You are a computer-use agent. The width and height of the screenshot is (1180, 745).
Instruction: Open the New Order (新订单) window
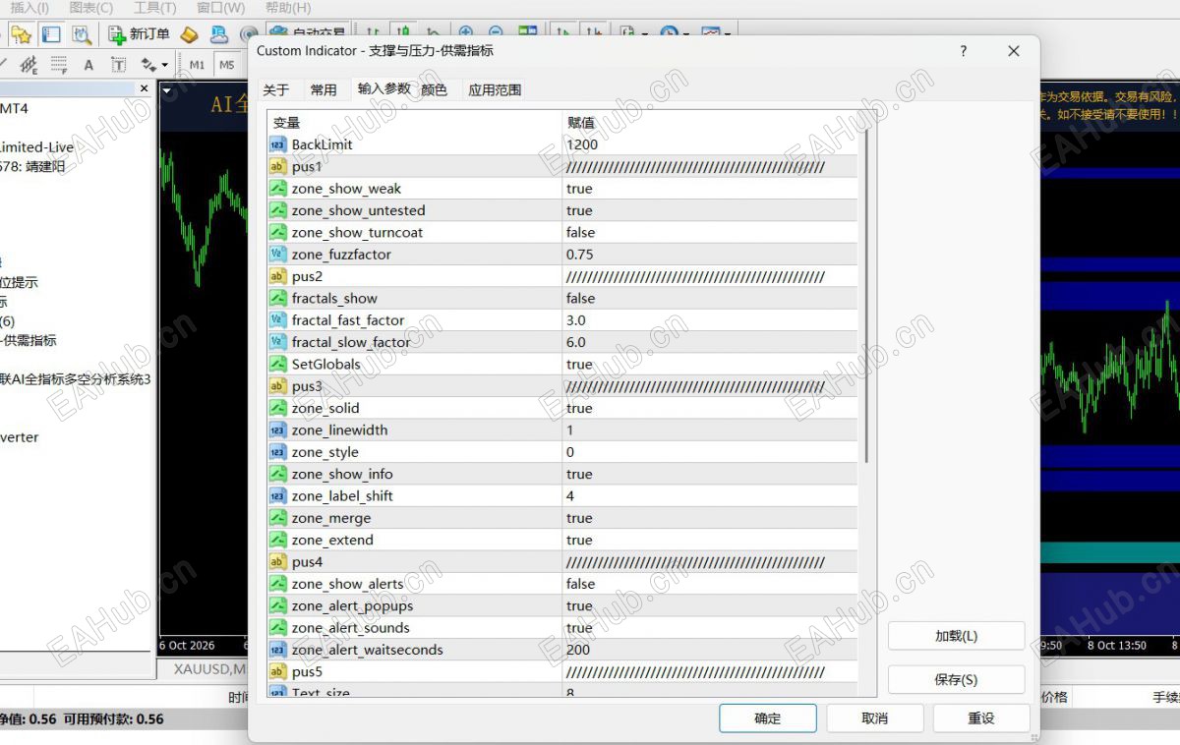[139, 34]
